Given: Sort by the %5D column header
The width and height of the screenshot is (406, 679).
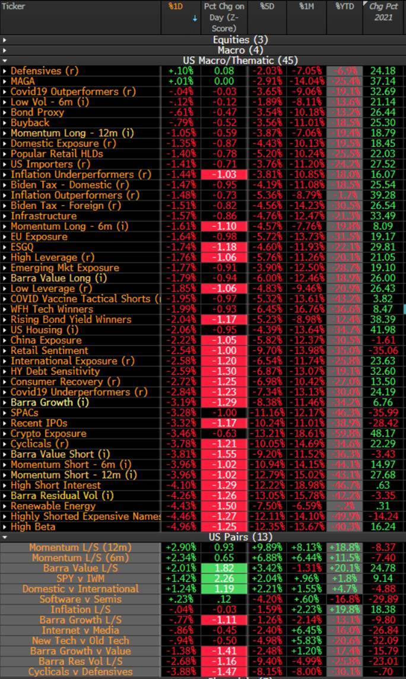Looking at the screenshot, I should 266,7.
